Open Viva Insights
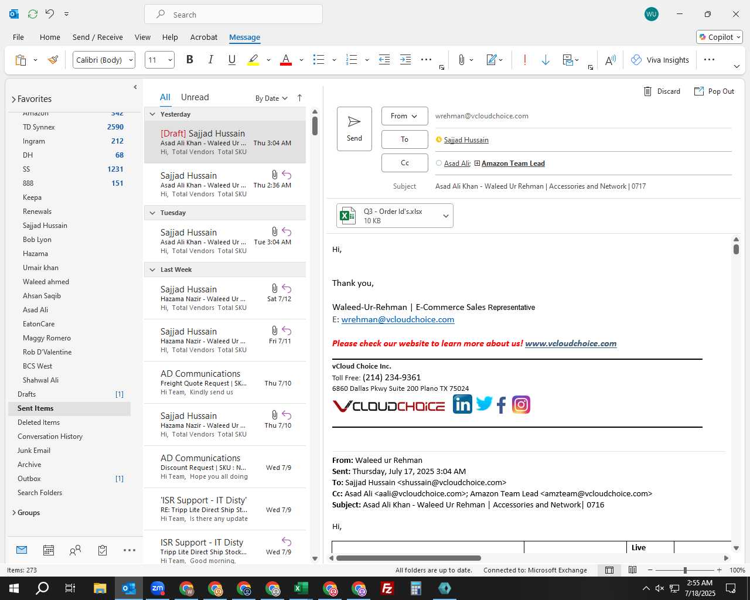 click(x=660, y=60)
